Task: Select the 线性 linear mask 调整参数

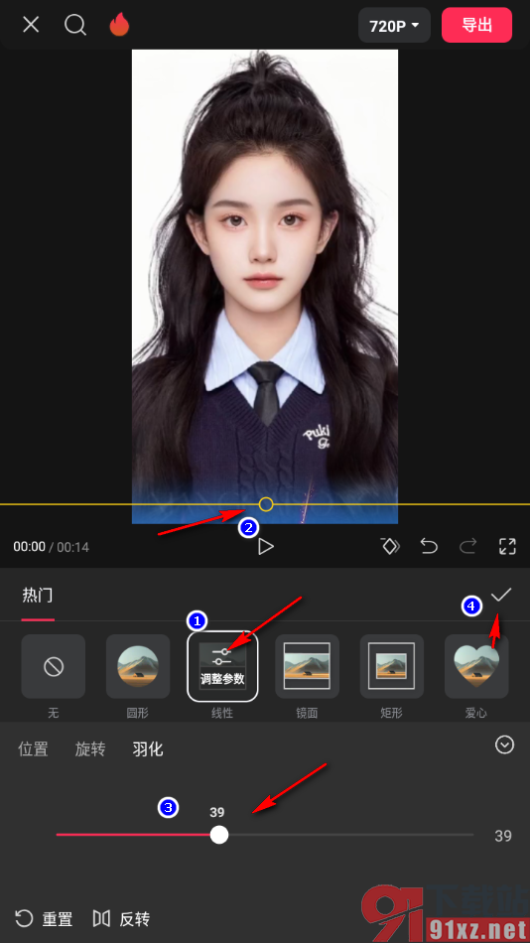Action: 222,666
